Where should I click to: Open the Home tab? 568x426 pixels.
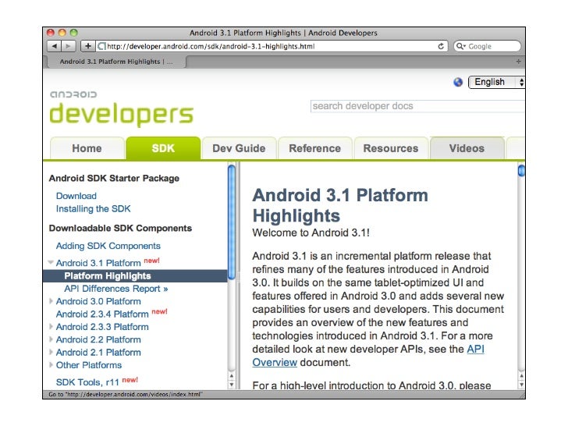[87, 148]
